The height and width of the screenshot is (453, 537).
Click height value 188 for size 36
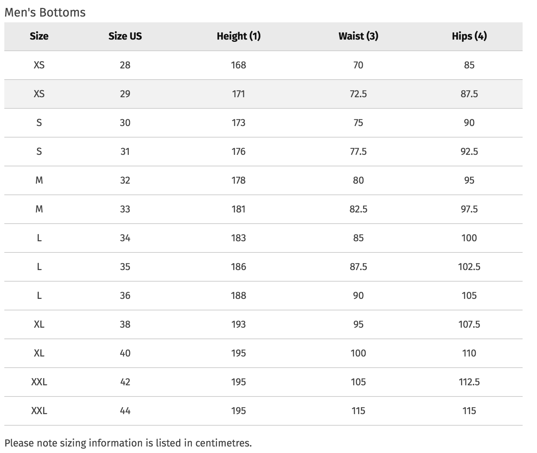pyautogui.click(x=239, y=296)
